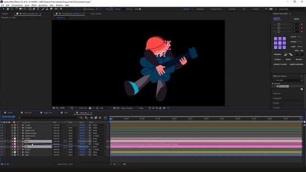This screenshot has width=306, height=172.
Task: Click the ADD NULL button in Motion Tools
Action: [299, 59]
